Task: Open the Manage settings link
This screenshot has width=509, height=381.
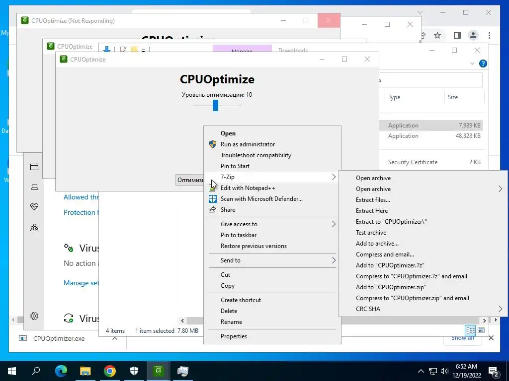Action: (x=81, y=283)
